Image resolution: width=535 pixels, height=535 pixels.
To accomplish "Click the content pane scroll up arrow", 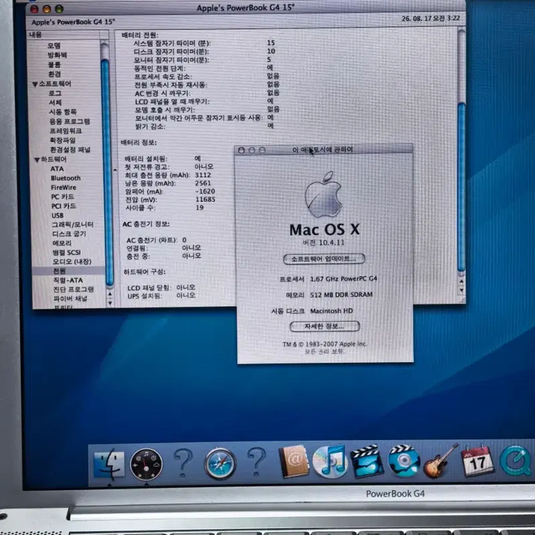I will [461, 282].
